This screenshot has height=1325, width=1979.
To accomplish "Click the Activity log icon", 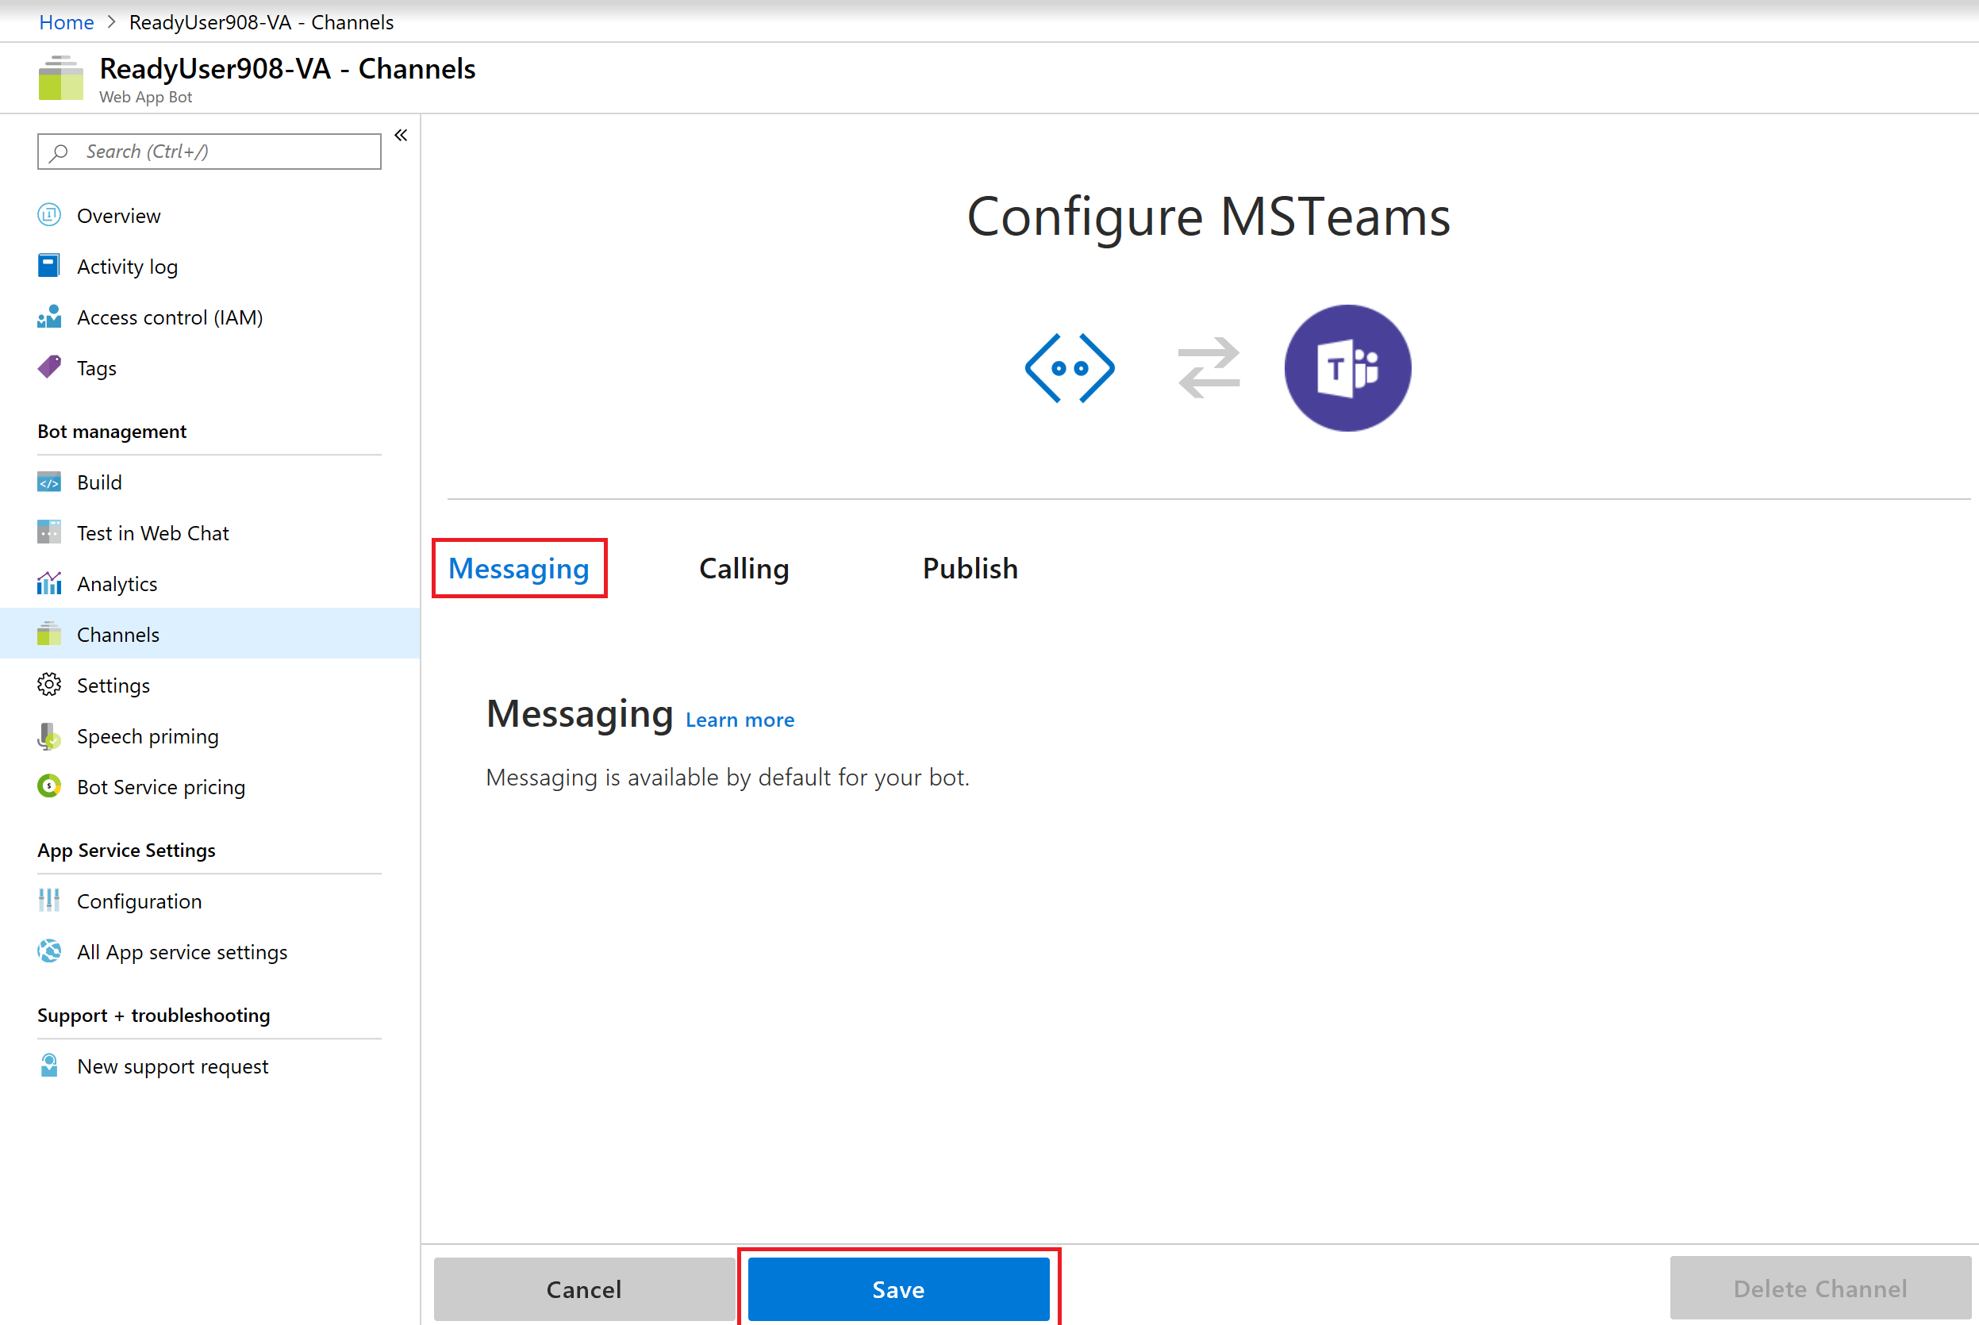I will pos(49,266).
